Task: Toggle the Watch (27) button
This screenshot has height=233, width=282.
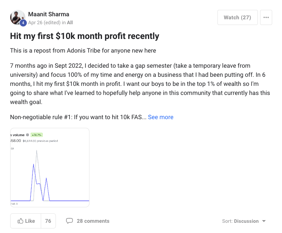Action: [x=237, y=17]
